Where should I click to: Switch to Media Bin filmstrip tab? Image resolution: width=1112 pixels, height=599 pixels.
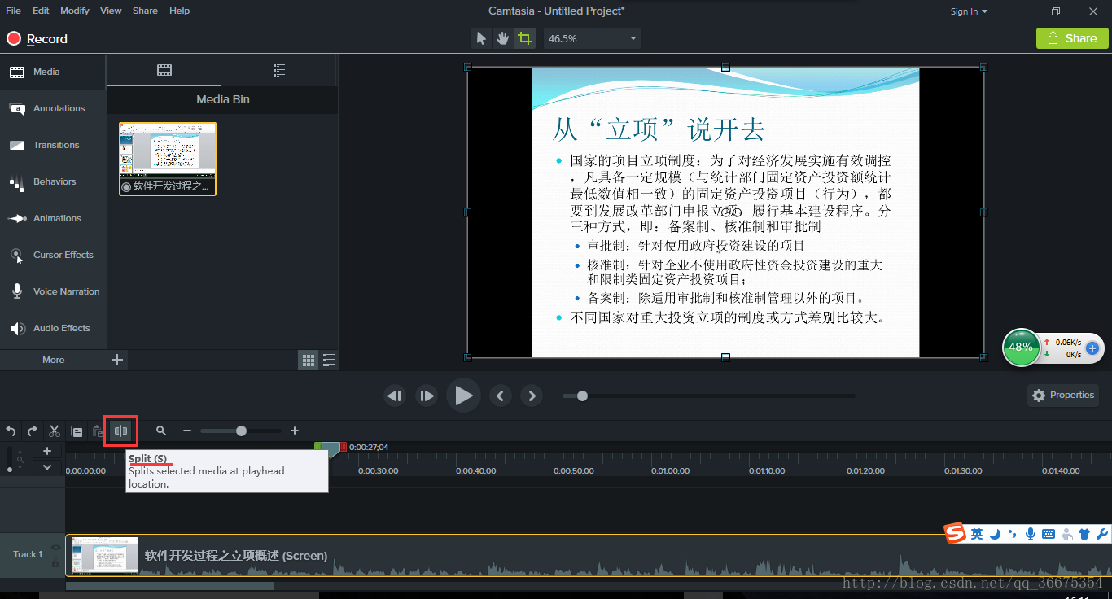click(x=164, y=70)
